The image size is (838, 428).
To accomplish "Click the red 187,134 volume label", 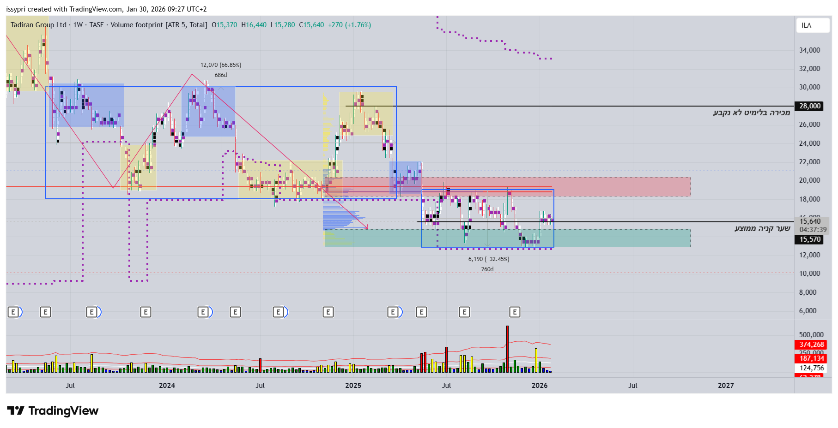I will pyautogui.click(x=812, y=358).
